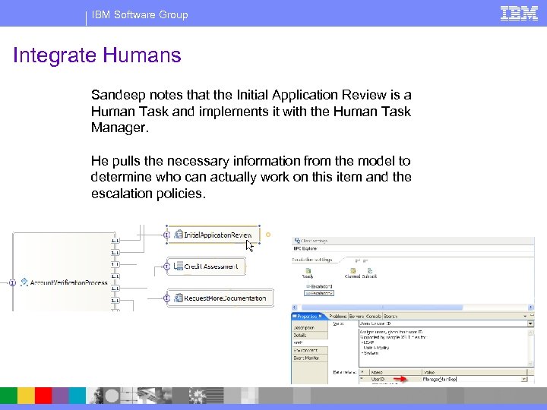547x410 pixels.
Task: Open the Details properties section
Action: point(310,335)
